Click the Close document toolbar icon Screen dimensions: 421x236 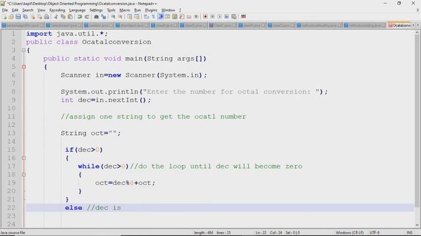pyautogui.click(x=32, y=16)
